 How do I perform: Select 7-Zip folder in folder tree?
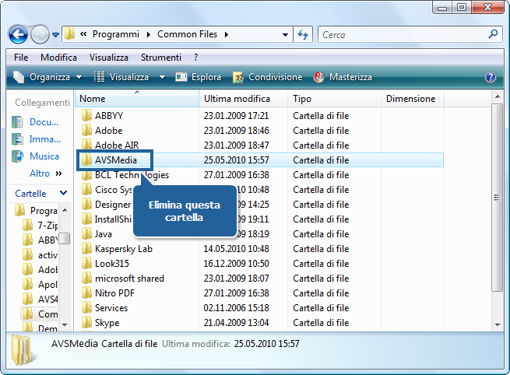tap(40, 225)
